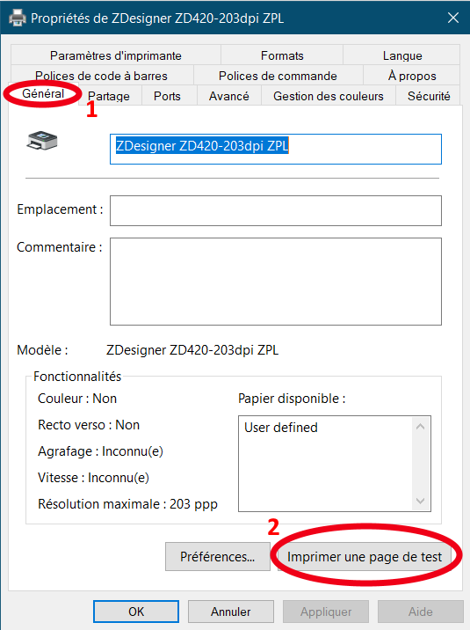The width and height of the screenshot is (470, 630).
Task: Confirm with the OK button
Action: [136, 612]
